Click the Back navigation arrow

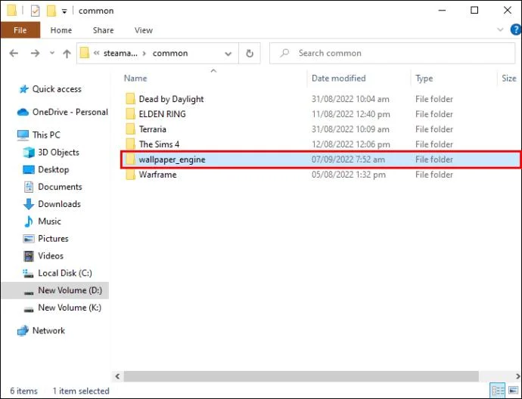point(14,53)
